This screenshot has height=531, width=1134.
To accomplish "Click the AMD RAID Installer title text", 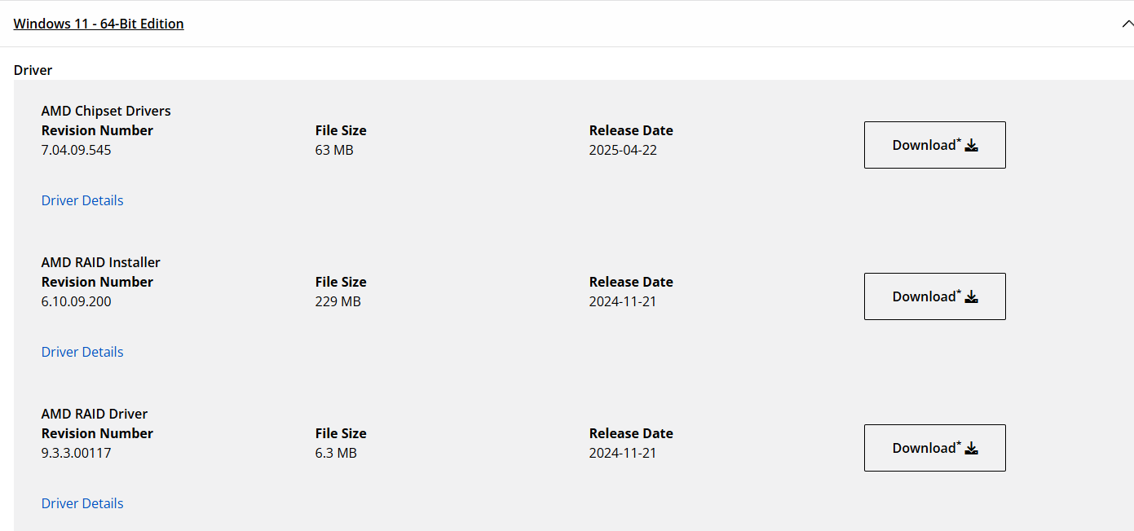I will click(x=101, y=262).
